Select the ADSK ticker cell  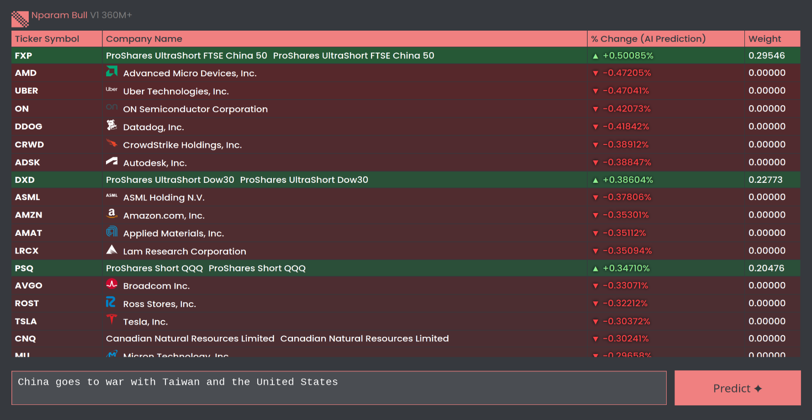[57, 162]
